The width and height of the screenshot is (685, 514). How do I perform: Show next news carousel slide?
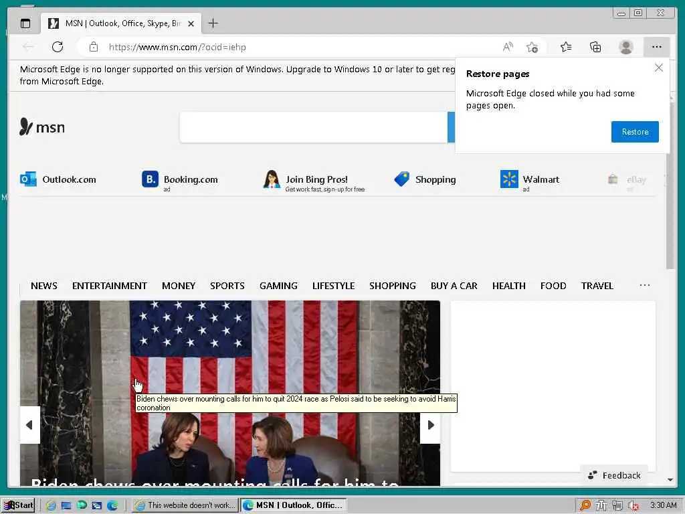click(x=430, y=424)
